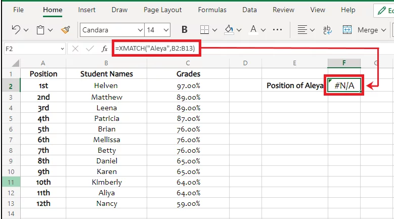
Task: Apply the Fill Color bucket
Action: click(x=229, y=30)
